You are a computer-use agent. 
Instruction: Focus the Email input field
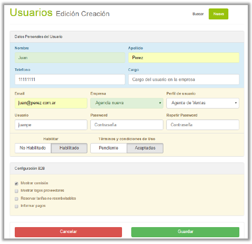tap(51, 103)
